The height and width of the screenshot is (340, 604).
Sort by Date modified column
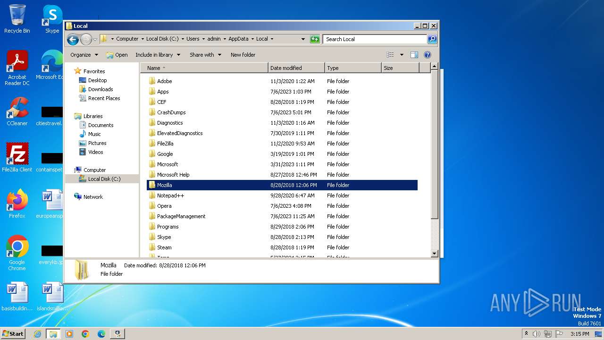[296, 68]
